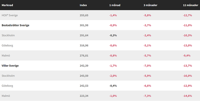Select the -0,3% one-month Stockholm value
This screenshot has width=200, height=101.
click(x=113, y=35)
